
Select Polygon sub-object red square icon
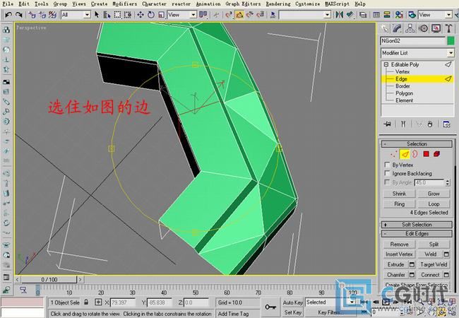(427, 154)
